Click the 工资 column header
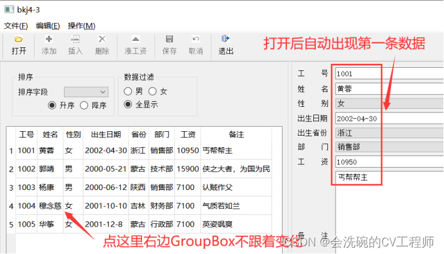The width and height of the screenshot is (444, 254). point(188,134)
